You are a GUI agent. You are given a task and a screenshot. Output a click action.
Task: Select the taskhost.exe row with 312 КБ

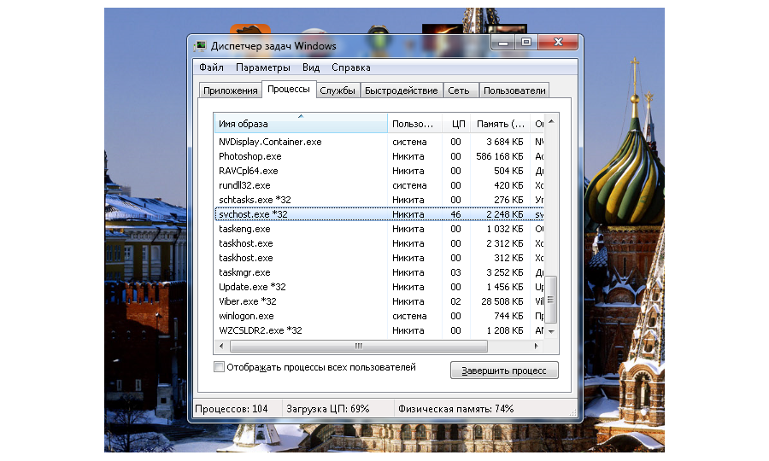379,258
